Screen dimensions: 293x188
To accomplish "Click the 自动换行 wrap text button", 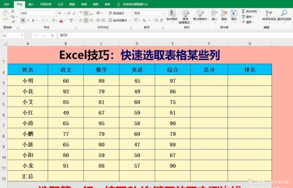I will pyautogui.click(x=117, y=13).
